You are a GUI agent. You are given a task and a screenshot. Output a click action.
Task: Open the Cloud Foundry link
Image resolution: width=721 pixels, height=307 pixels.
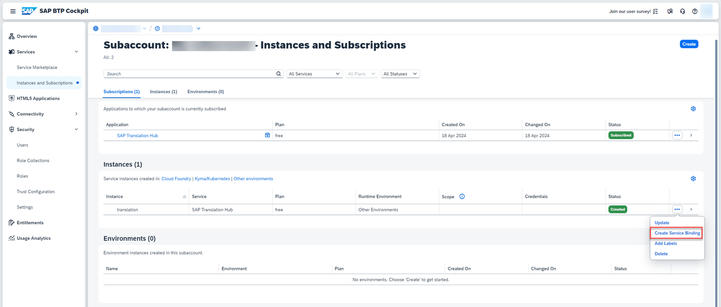(x=176, y=179)
